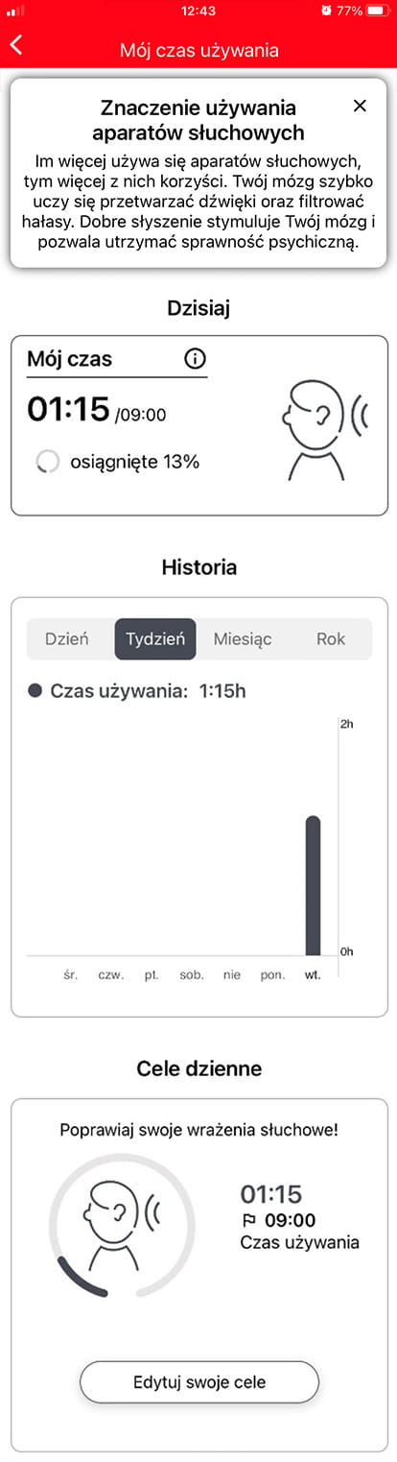Tap the wt. usage bar in chart
397x1462 pixels.
click(313, 886)
